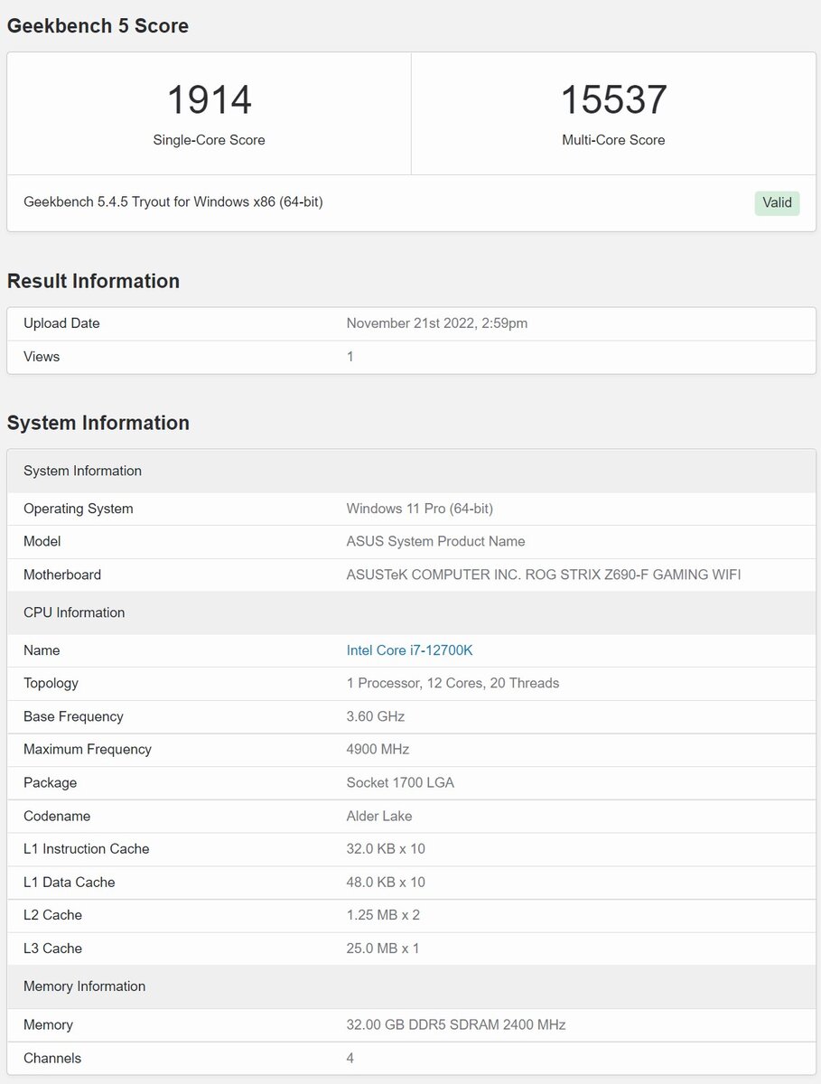Open the Intel Core i7-12700K link
Viewport: 821px width, 1084px height.
409,650
